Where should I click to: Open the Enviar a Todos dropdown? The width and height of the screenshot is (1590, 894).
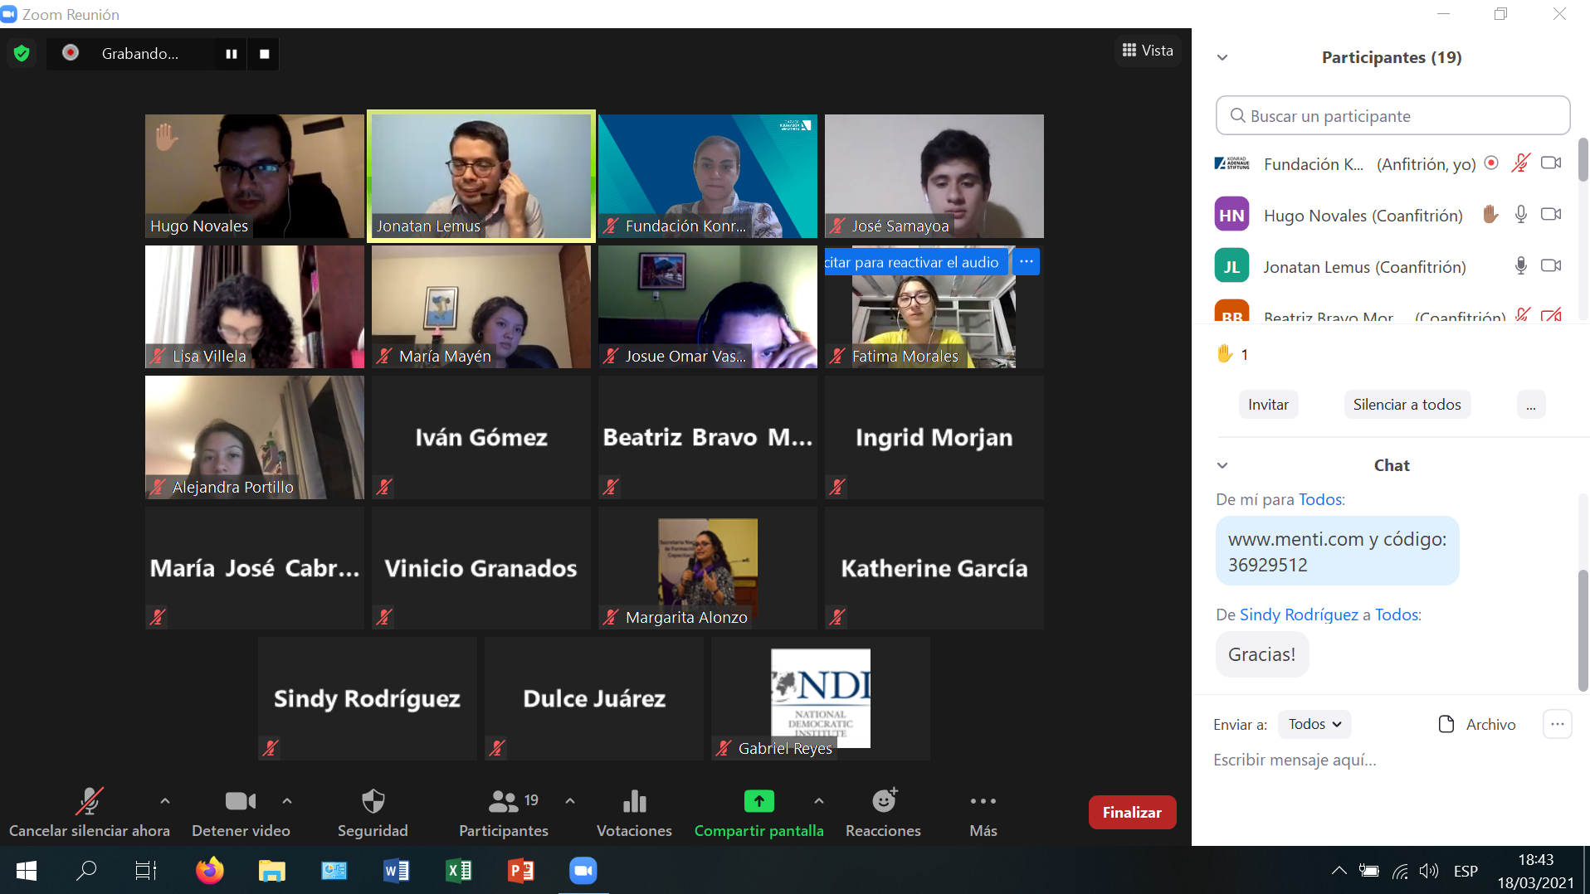(x=1314, y=724)
